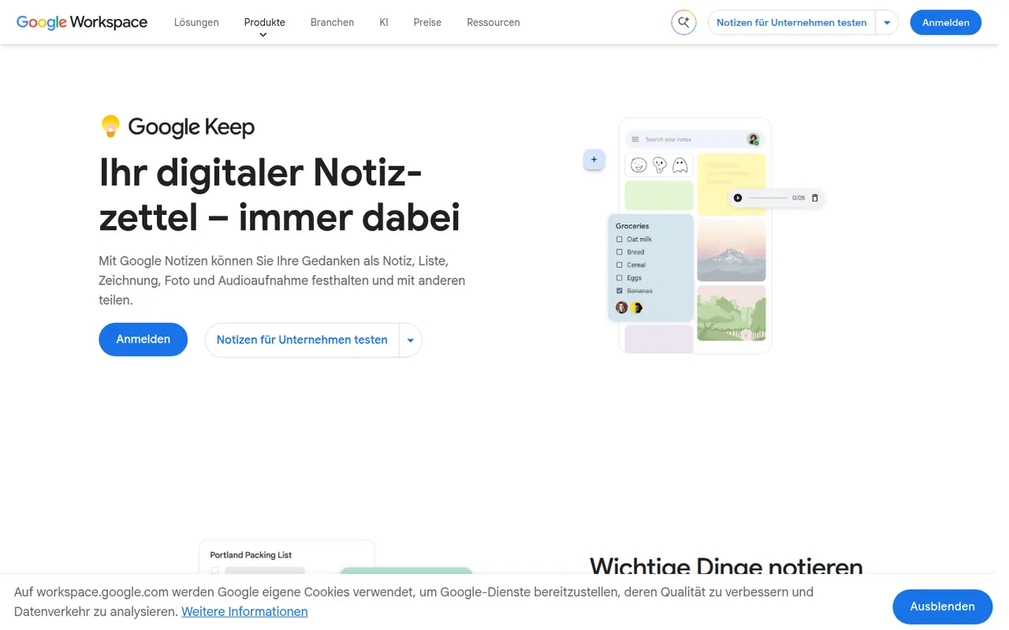Open the Branchen menu
This screenshot has width=1009, height=630.
(332, 23)
